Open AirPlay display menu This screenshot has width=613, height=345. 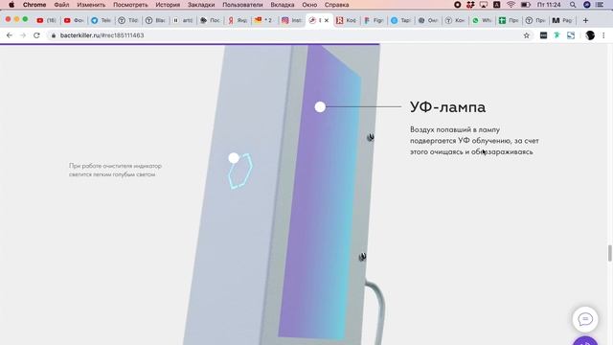(x=484, y=5)
